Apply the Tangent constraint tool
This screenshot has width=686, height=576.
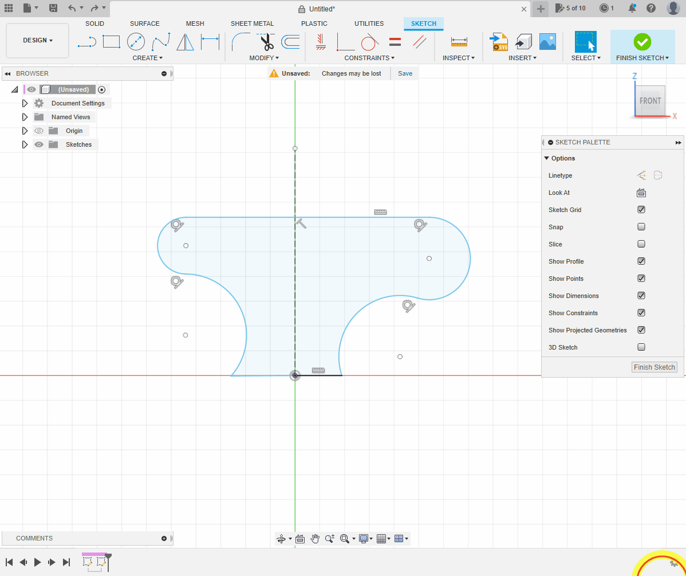[x=370, y=42]
